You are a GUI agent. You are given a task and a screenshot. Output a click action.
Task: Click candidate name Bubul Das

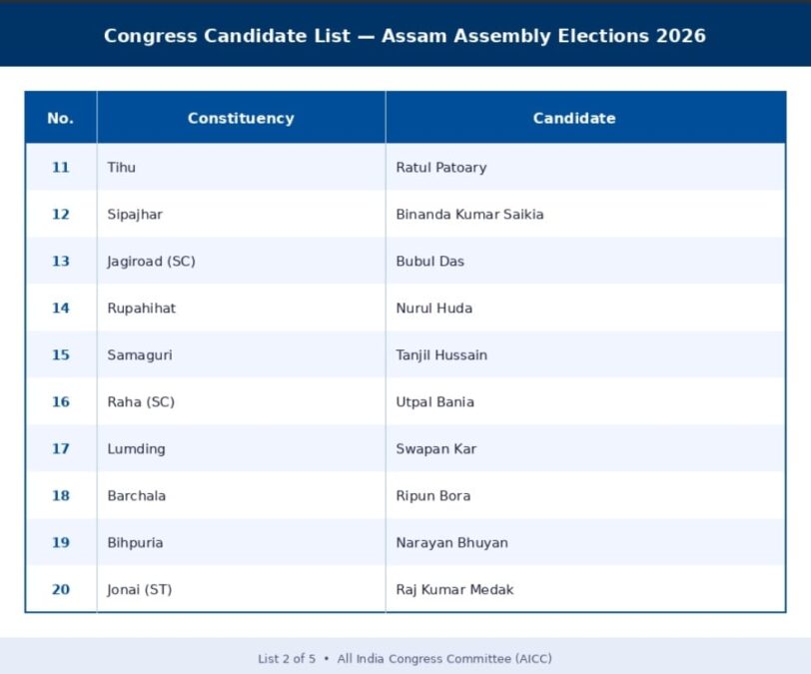pyautogui.click(x=430, y=262)
